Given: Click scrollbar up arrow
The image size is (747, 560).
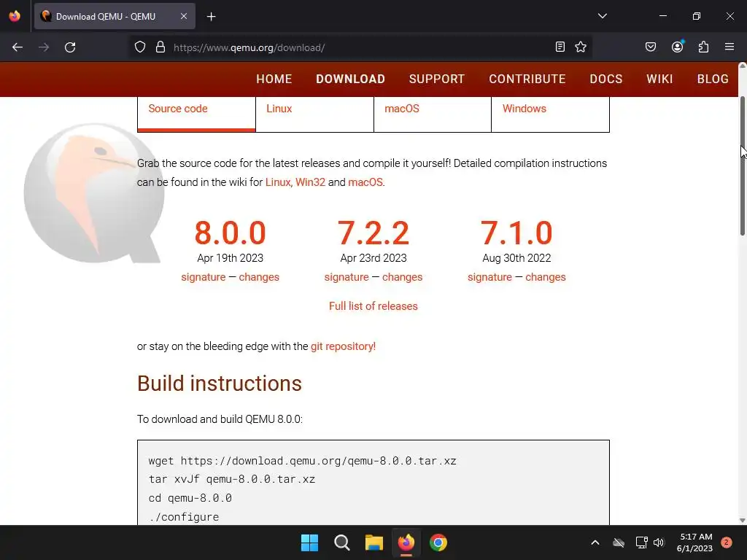Looking at the screenshot, I should [x=742, y=66].
